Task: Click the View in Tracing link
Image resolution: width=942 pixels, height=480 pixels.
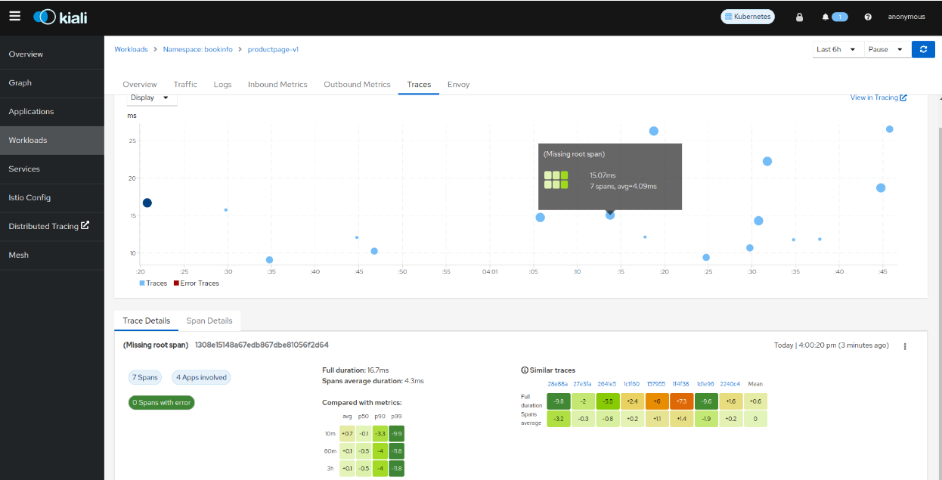Action: pyautogui.click(x=878, y=98)
